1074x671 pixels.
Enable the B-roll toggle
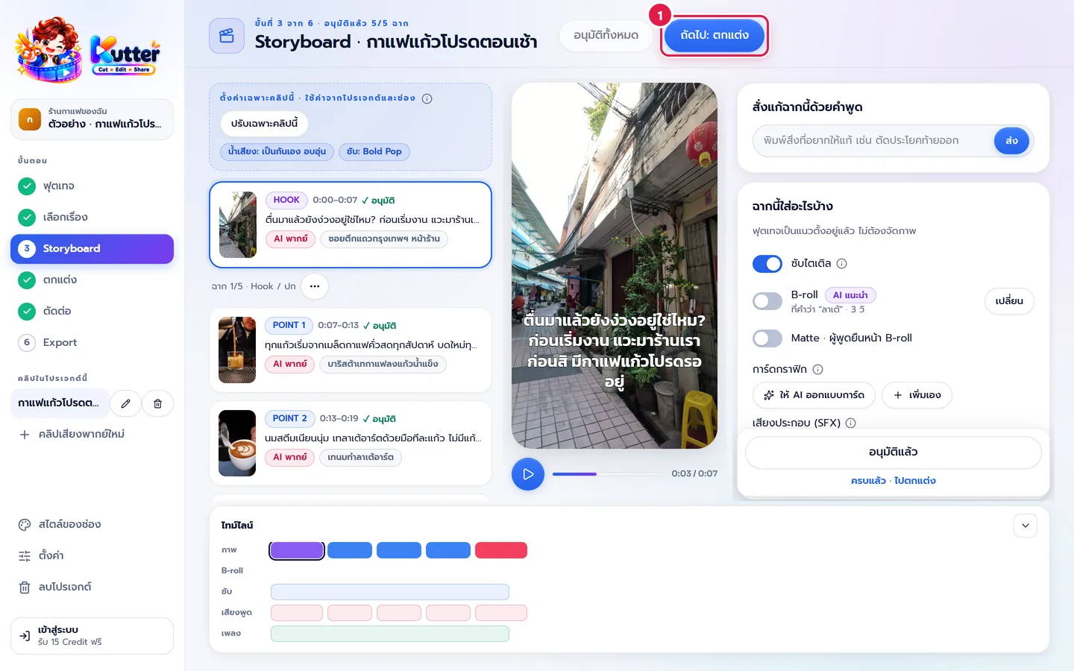pos(767,301)
